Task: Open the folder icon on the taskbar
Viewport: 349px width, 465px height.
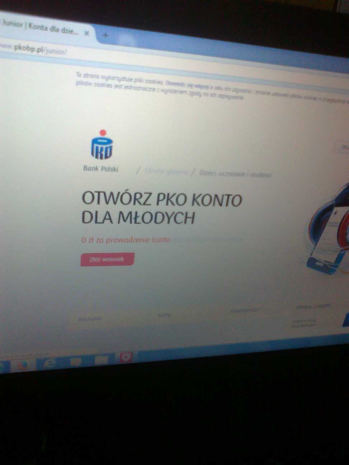Action: 101,360
